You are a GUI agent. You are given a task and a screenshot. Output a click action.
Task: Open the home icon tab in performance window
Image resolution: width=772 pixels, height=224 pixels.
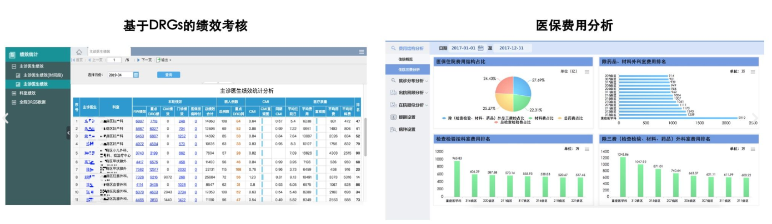(x=79, y=52)
